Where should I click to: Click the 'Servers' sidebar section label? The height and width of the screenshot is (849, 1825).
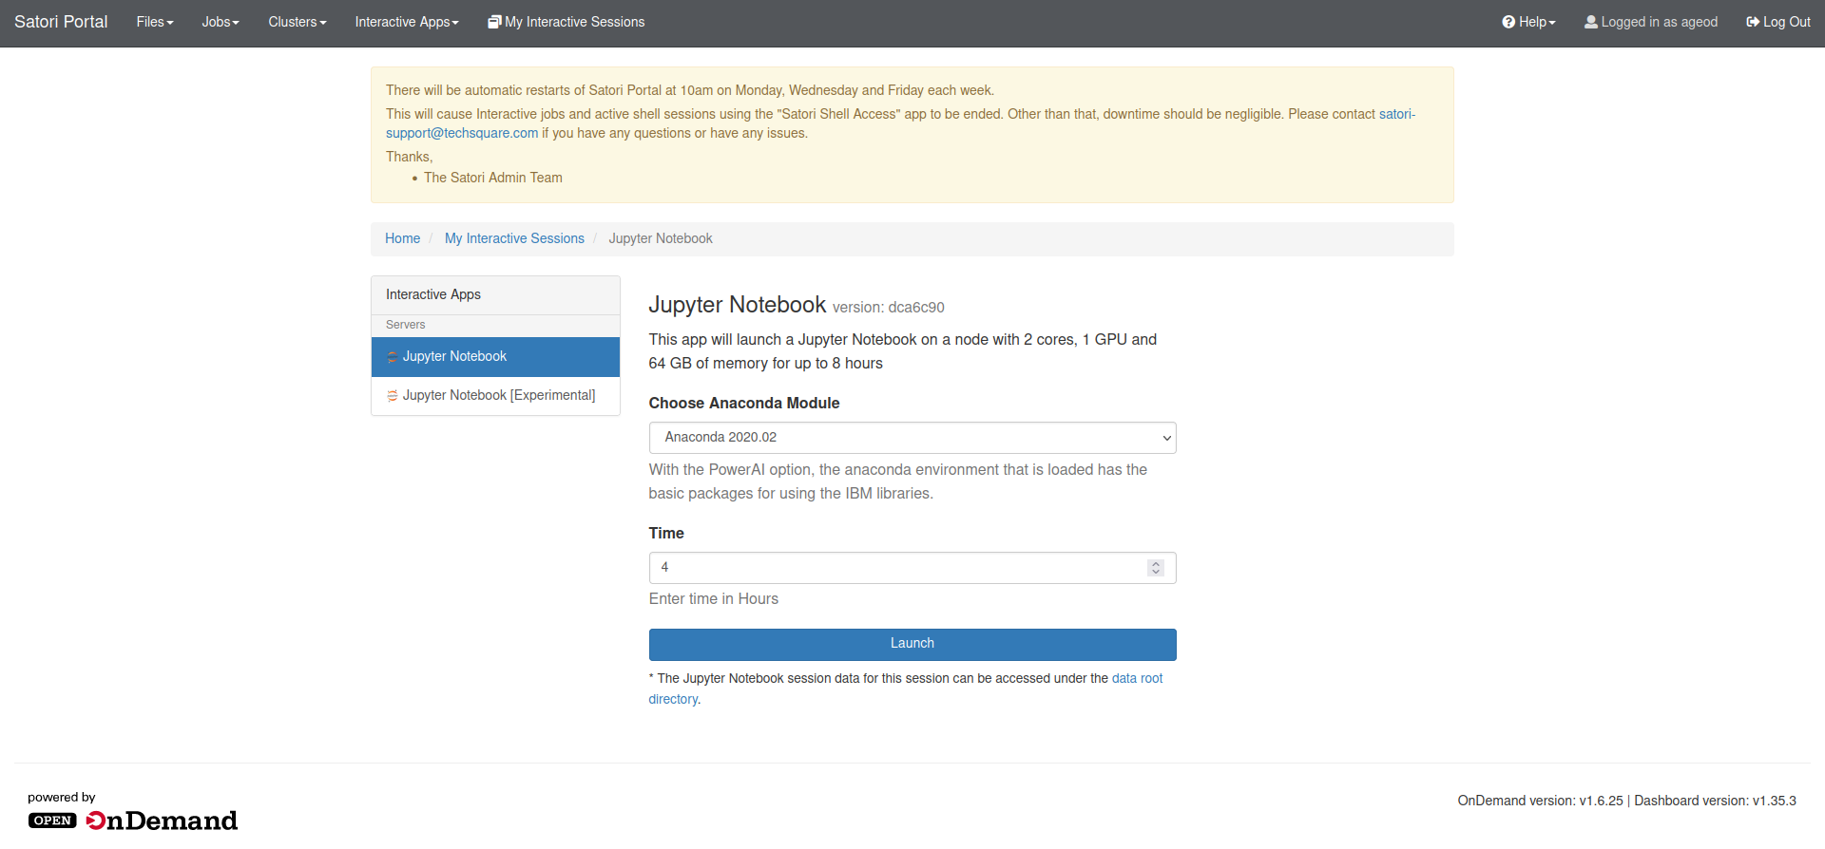pos(406,325)
